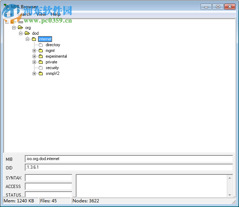This screenshot has height=207, width=239.
Task: Click the open folder icon next to org
Action: 20,28
